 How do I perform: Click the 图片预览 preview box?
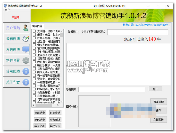coord(94,111)
